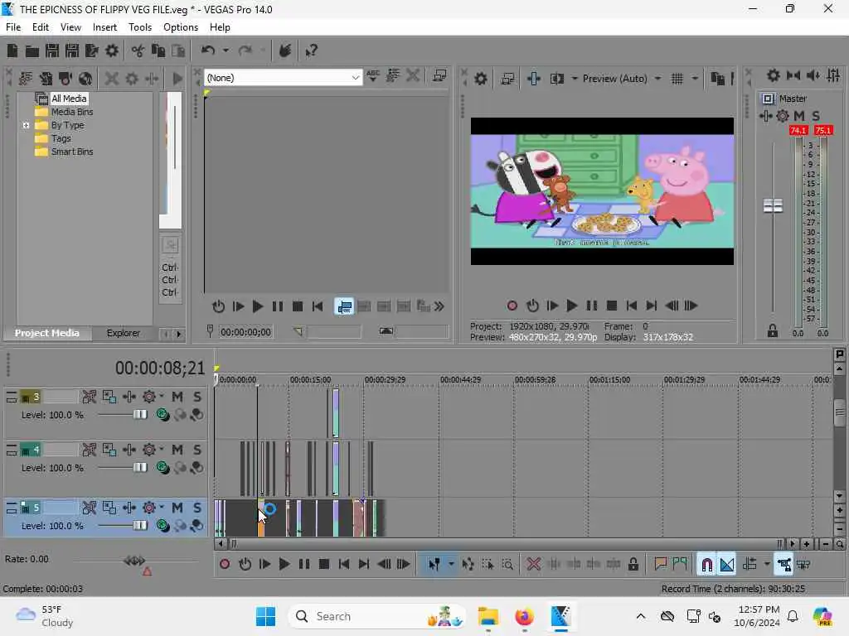This screenshot has width=849, height=636.
Task: Click the Insert Marker icon in timeline toolbar
Action: 660,565
